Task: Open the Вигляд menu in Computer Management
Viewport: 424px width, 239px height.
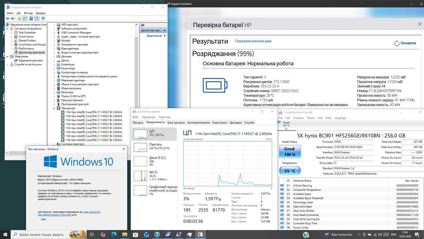Action: click(28, 13)
